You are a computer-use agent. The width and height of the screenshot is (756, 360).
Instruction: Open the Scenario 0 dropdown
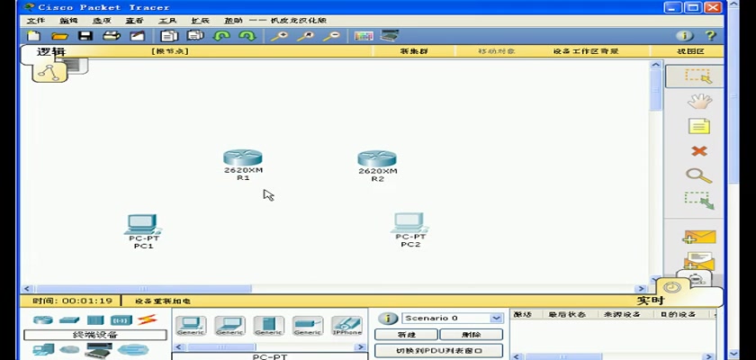click(496, 318)
